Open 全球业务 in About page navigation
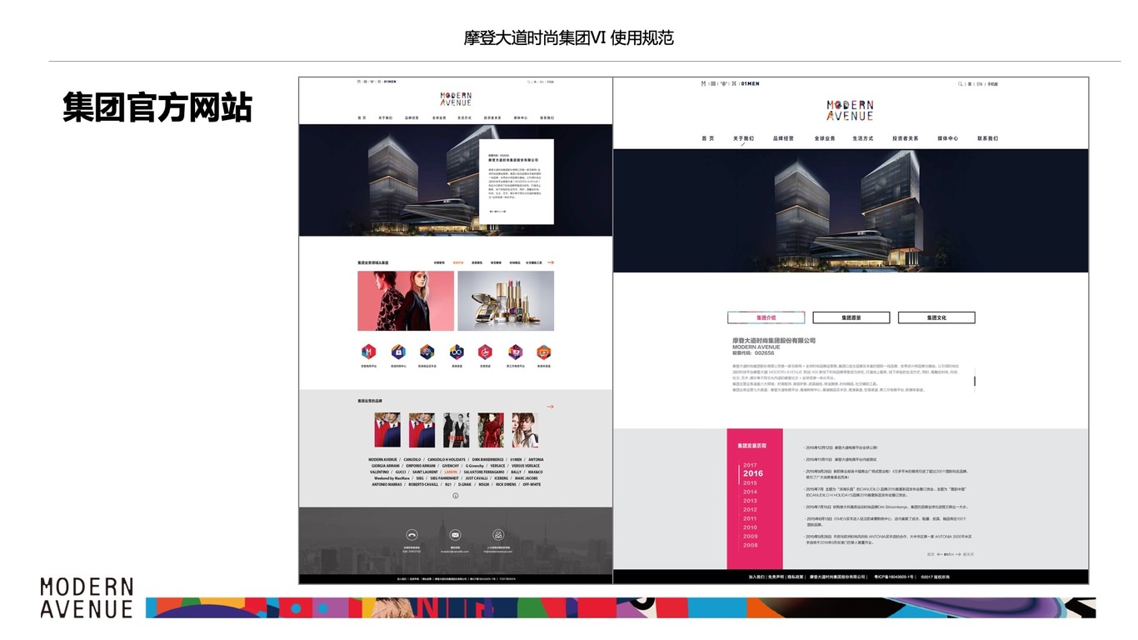This screenshot has height=640, width=1138. (x=825, y=138)
